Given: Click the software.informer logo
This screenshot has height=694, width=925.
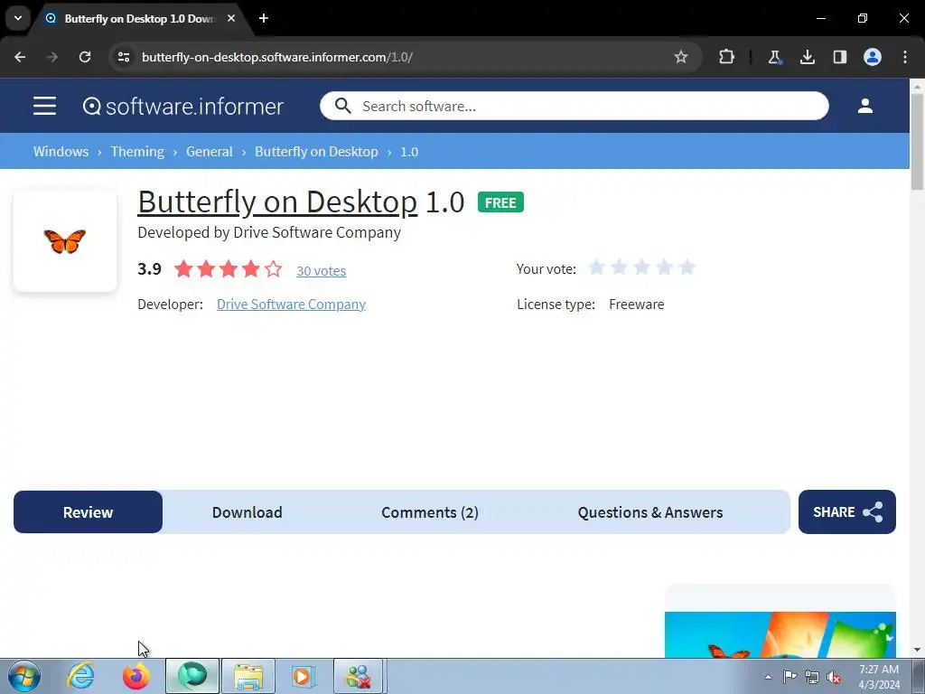Looking at the screenshot, I should coord(182,107).
